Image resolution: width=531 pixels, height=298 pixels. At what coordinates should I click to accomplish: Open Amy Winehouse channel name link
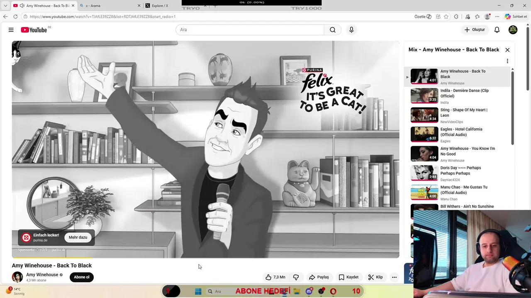tap(42, 275)
